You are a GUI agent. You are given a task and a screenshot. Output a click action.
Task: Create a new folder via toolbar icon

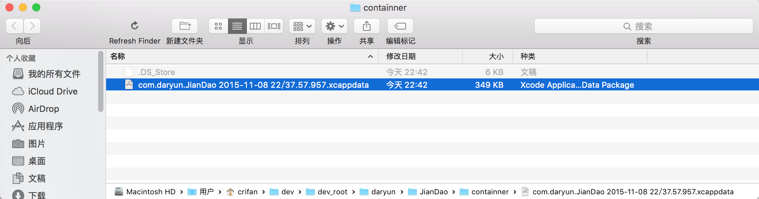(185, 26)
